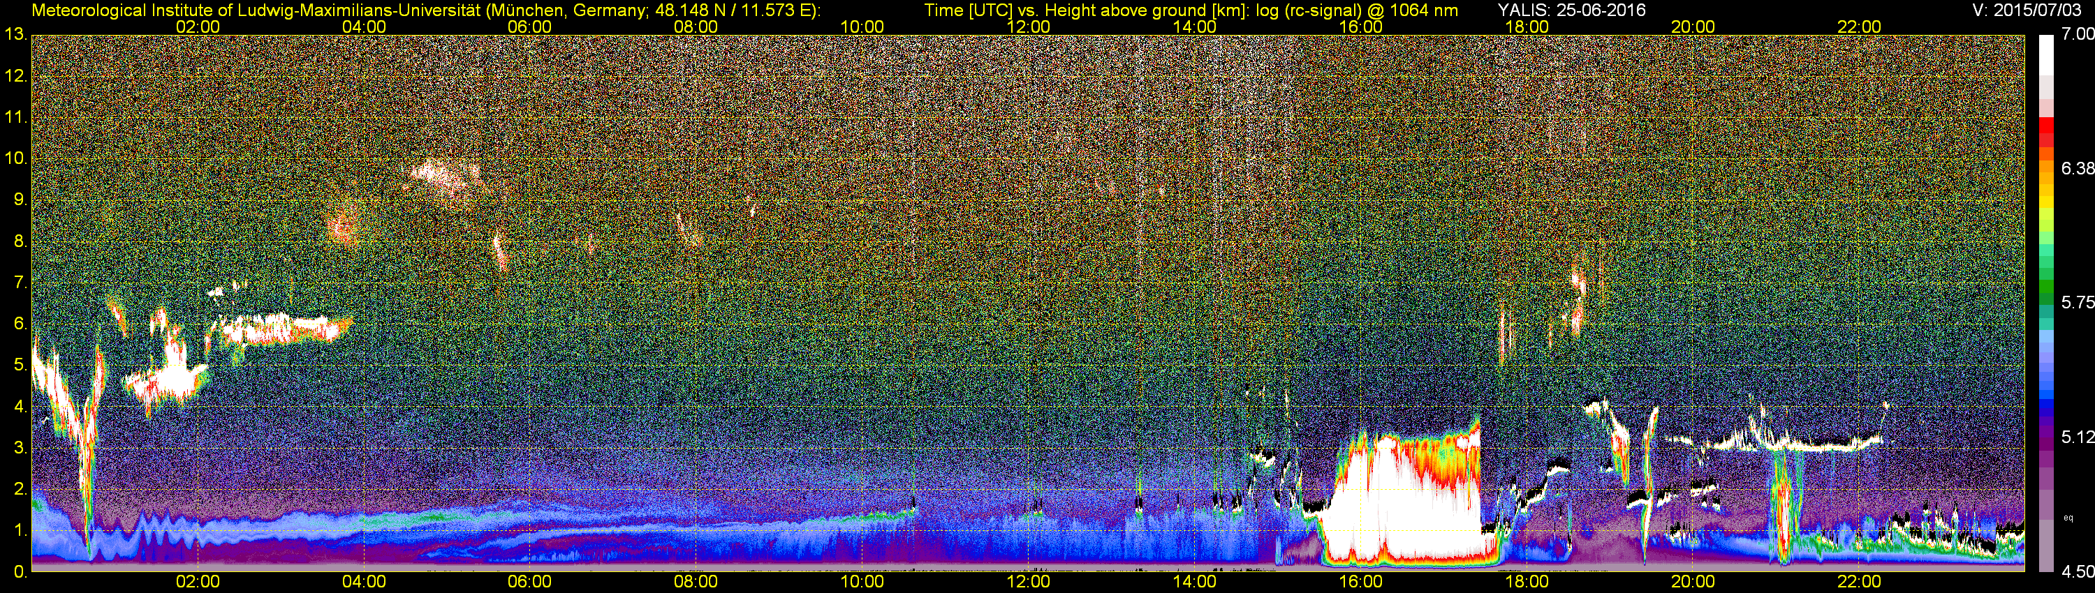Click the 12 km label on the height axis
The image size is (2095, 593).
[15, 75]
